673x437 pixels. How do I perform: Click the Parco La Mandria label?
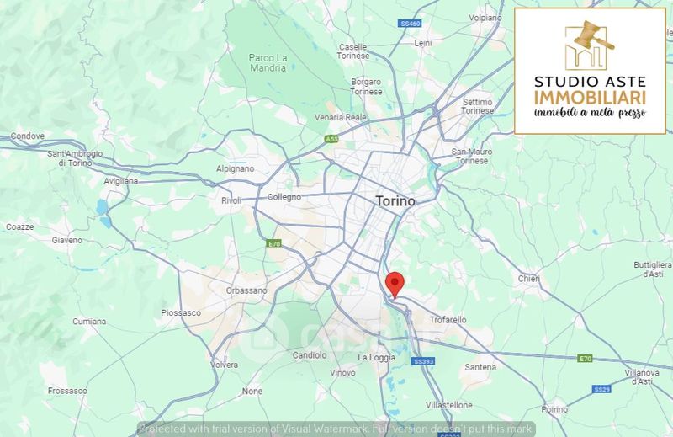[x=268, y=63]
